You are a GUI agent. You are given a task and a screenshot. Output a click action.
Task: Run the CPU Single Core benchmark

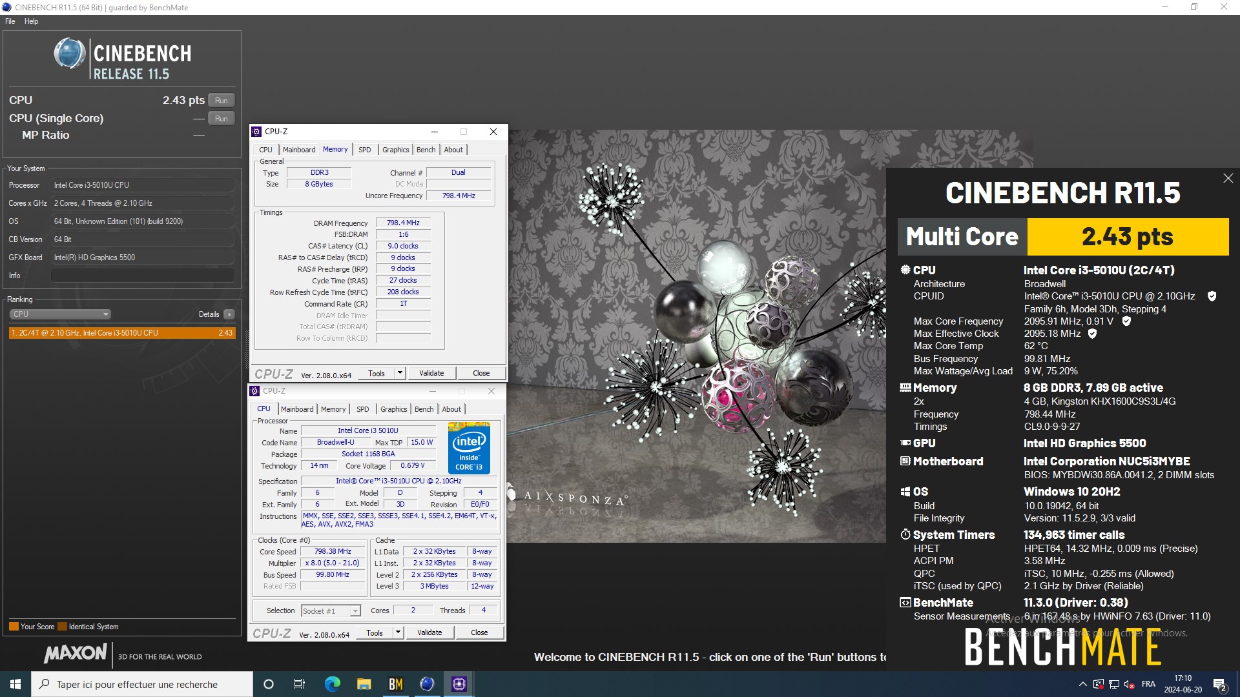point(222,119)
